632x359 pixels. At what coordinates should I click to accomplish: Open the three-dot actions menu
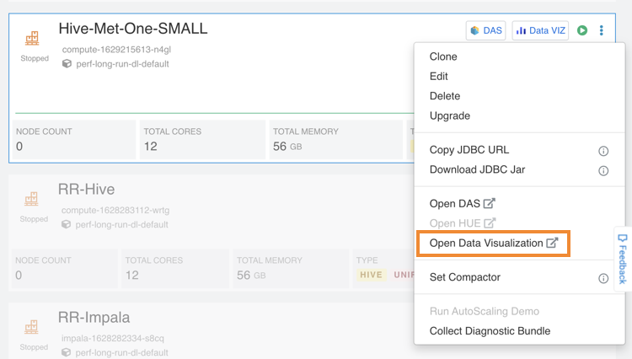[602, 31]
